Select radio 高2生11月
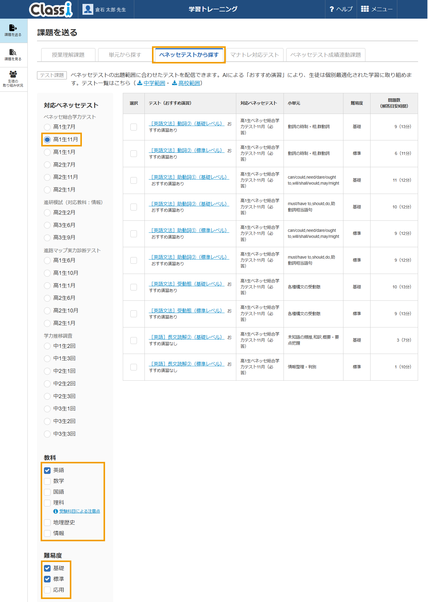This screenshot has height=602, width=428. pyautogui.click(x=47, y=177)
